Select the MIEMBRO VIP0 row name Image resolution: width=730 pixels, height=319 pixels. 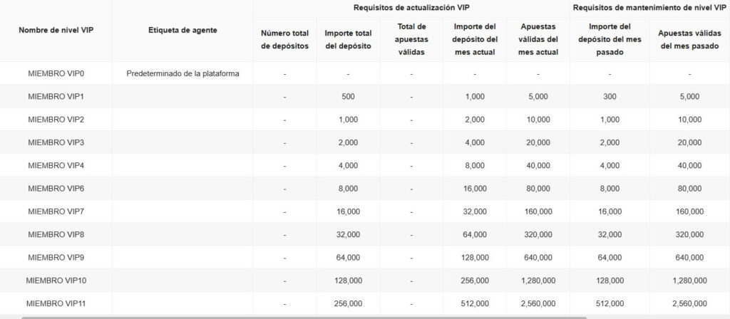click(x=56, y=73)
